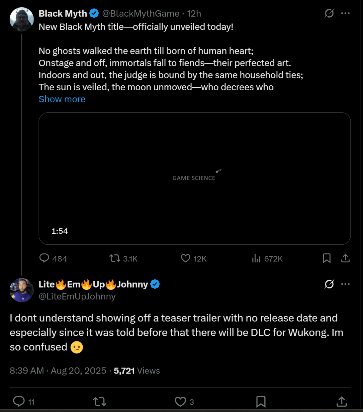Like the Black Myth post with 12K likes
The image size is (363, 412).
pyautogui.click(x=194, y=259)
